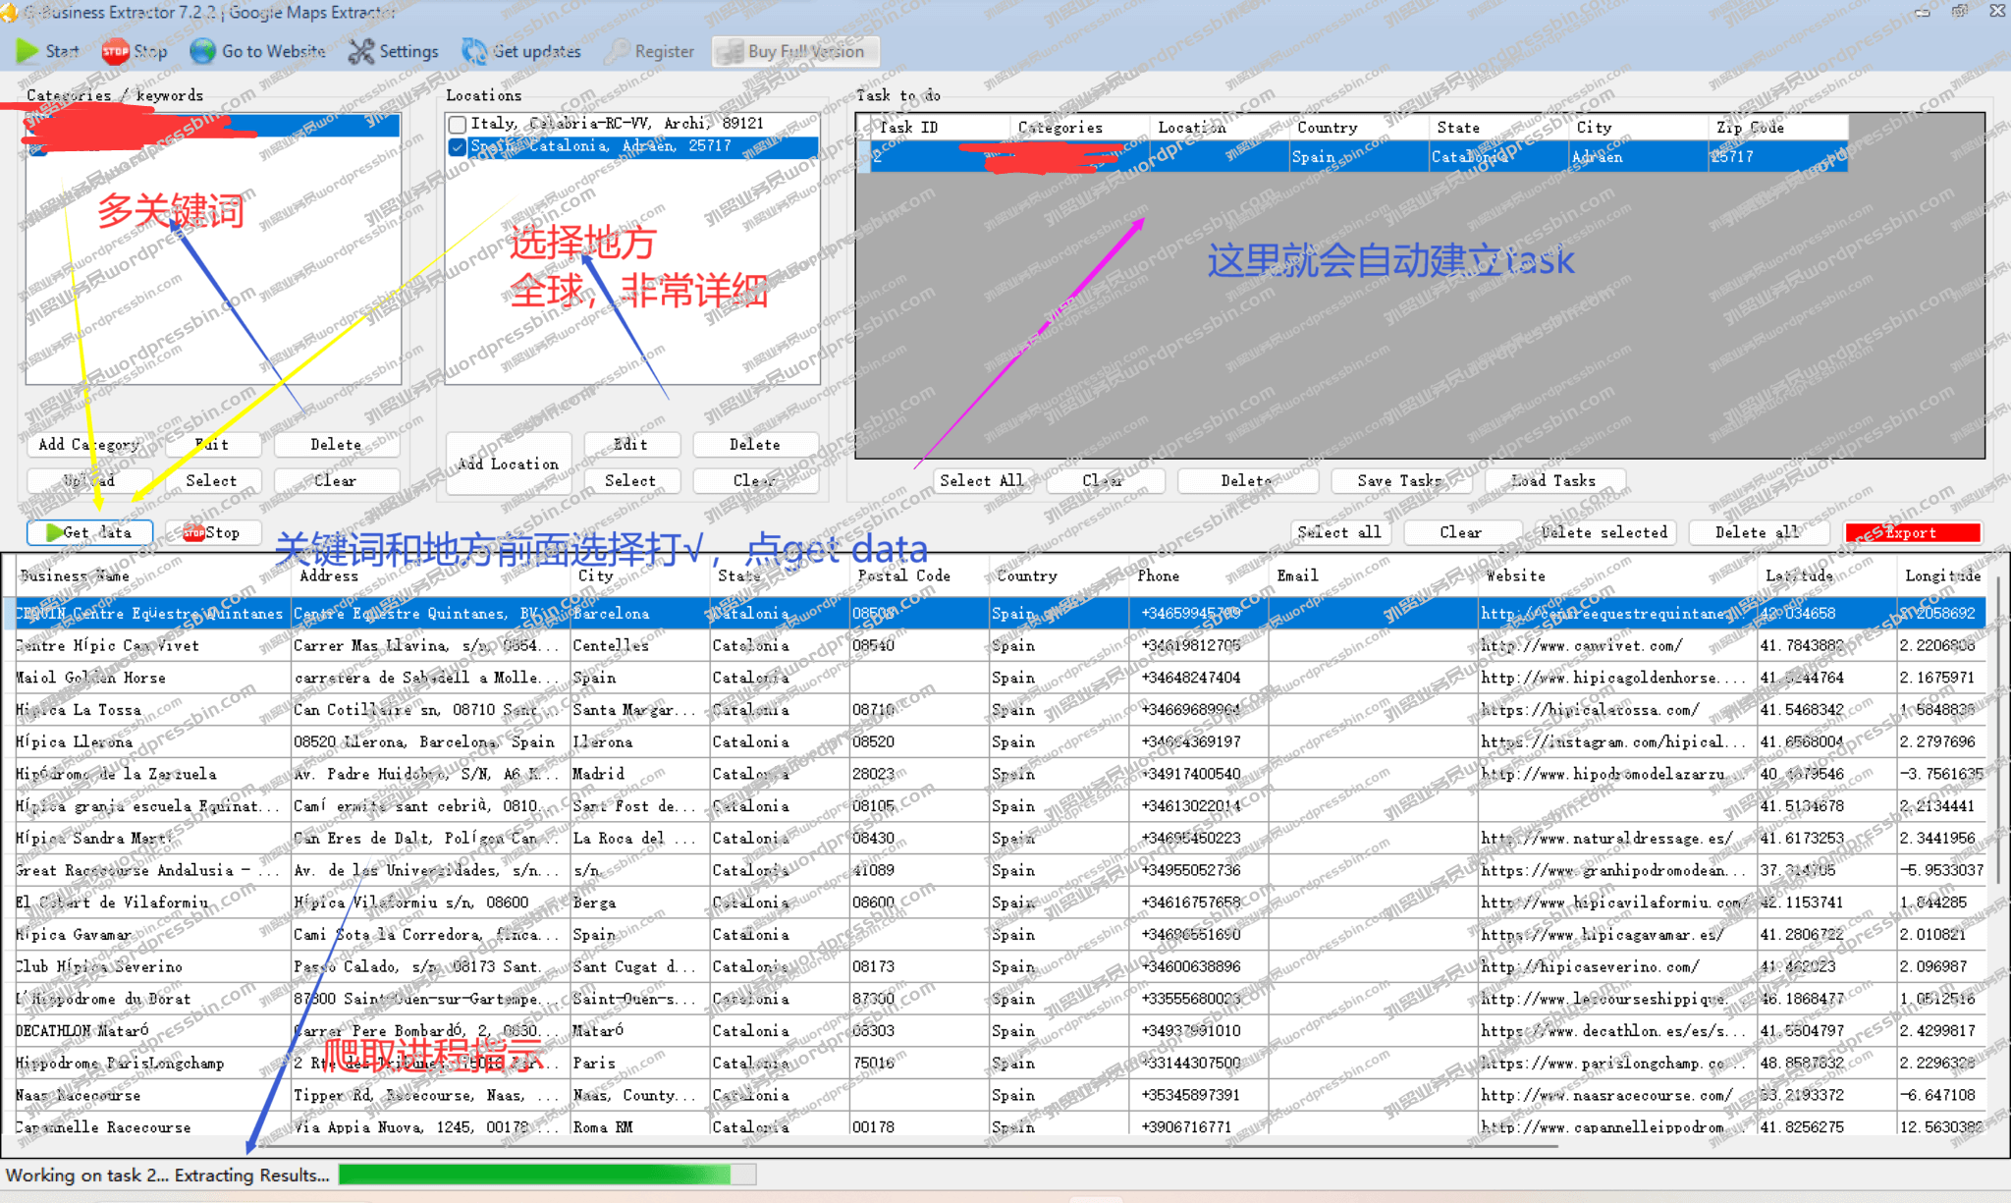Image resolution: width=2011 pixels, height=1203 pixels.
Task: Click the Buy Full Version cart icon
Action: click(x=729, y=51)
